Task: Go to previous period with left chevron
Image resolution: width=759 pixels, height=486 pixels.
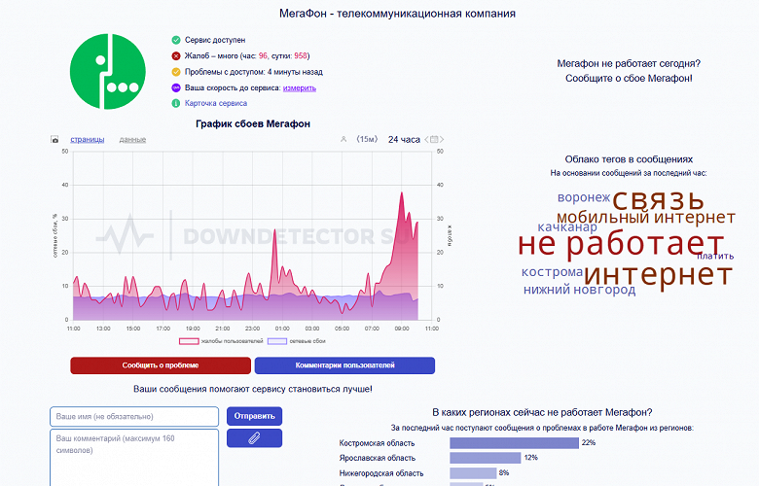Action: click(426, 139)
